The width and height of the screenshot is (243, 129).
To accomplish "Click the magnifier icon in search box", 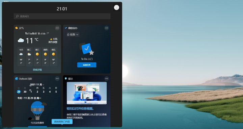I will (17, 16).
